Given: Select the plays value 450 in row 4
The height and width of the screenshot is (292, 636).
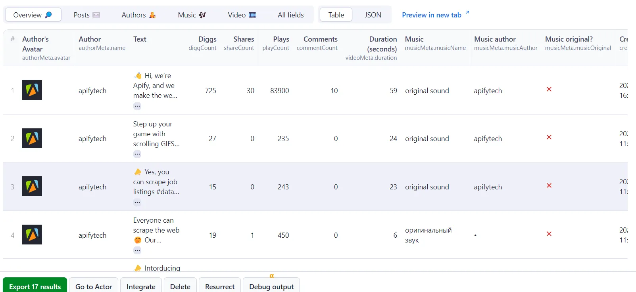Looking at the screenshot, I should [283, 235].
